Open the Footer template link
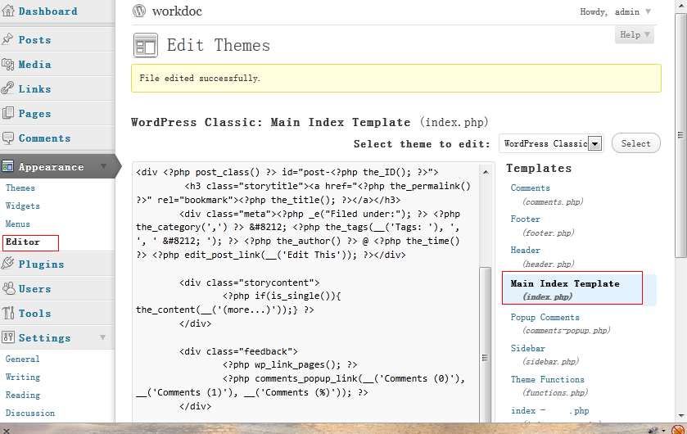687x434 pixels. coord(526,219)
